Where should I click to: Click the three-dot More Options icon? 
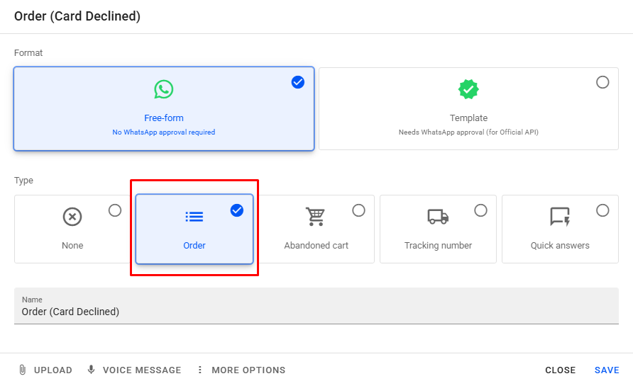click(x=199, y=370)
